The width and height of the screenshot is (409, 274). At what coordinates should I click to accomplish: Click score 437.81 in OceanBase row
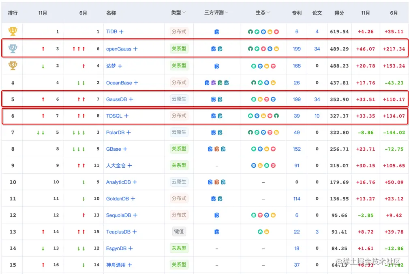339,83
